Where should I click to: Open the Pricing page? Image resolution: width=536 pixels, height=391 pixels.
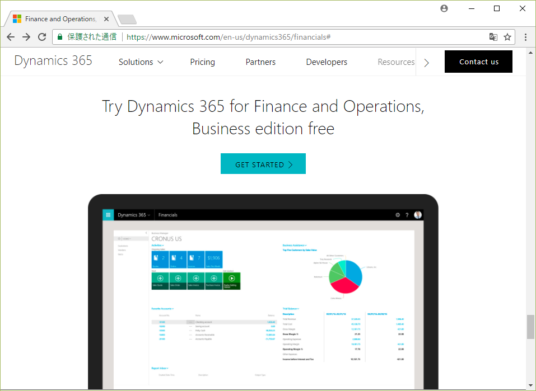coord(202,62)
